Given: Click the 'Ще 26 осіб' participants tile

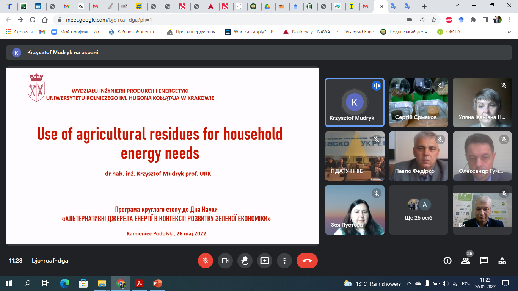Looking at the screenshot, I should (419, 210).
